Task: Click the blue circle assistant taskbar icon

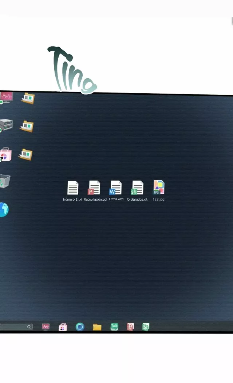Action: 80,327
